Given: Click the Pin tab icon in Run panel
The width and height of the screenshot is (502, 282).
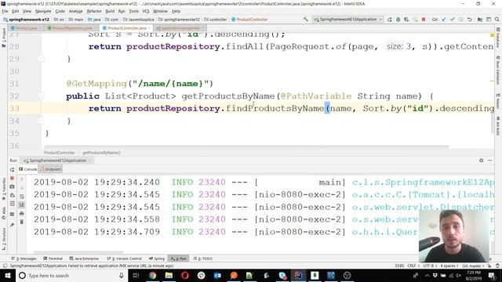Looking at the screenshot, I should [x=13, y=225].
